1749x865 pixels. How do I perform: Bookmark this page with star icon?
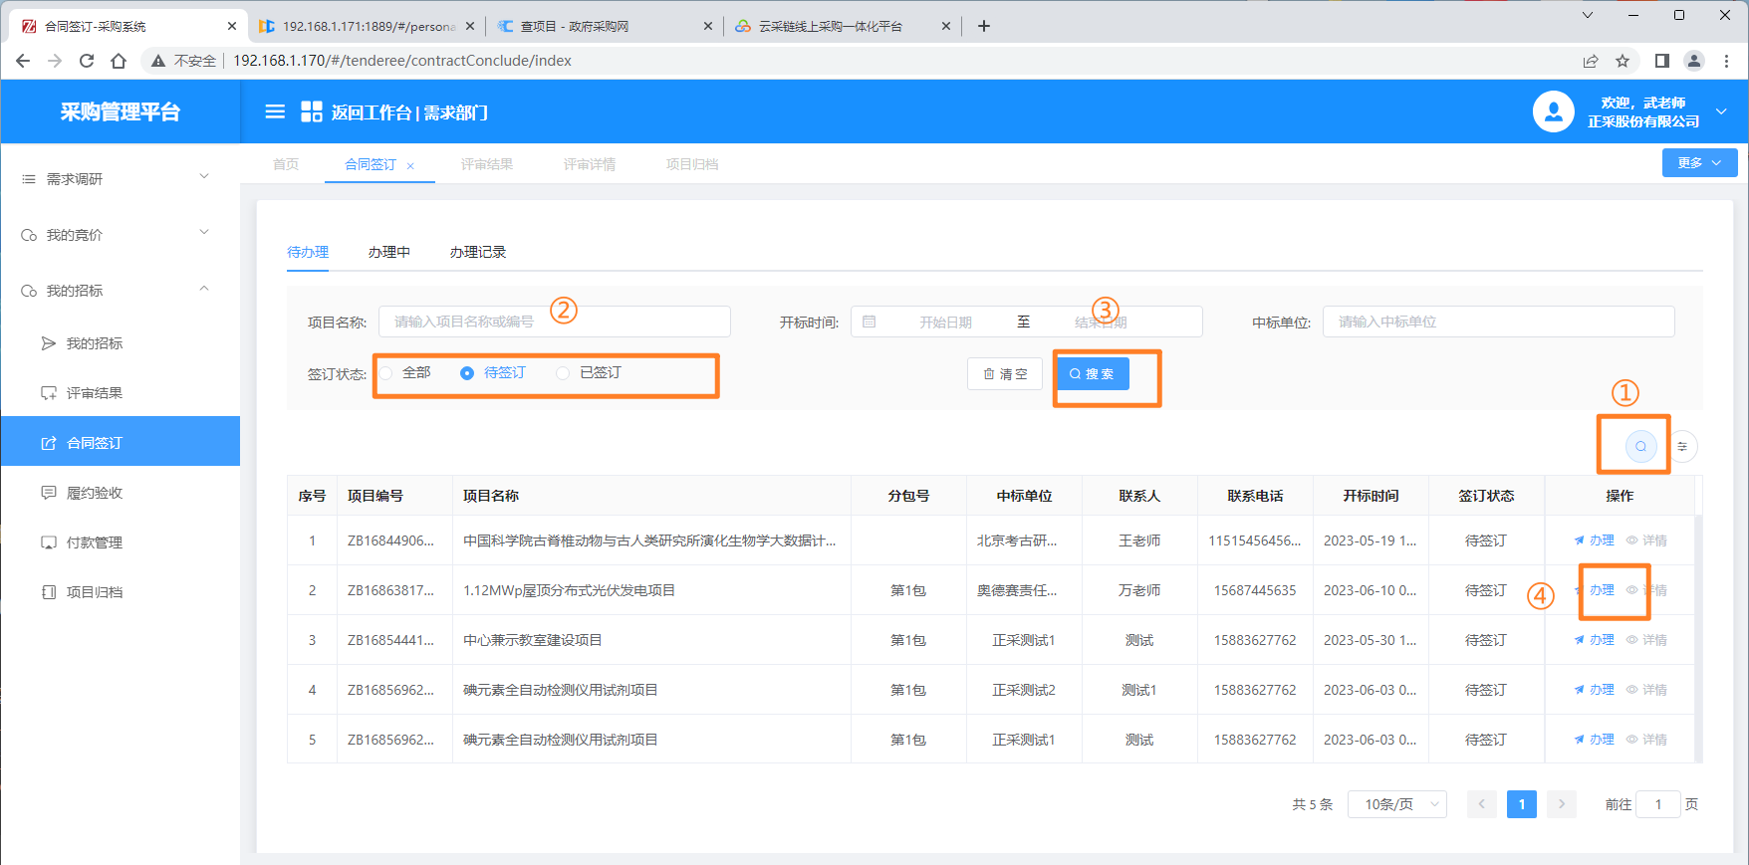coord(1623,61)
